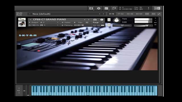182x102 pixels.
Task: Click the rack vertical scrollbar
Action: coord(160,50)
